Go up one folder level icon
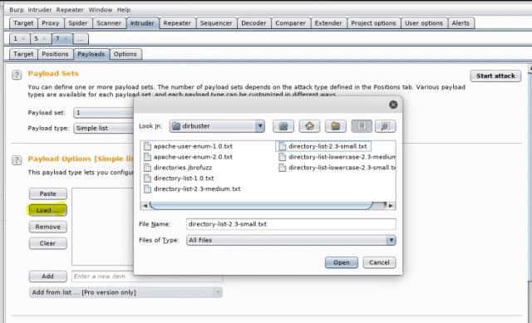 [283, 126]
